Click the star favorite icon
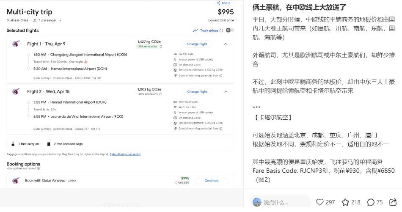402x212 pixels. point(345,202)
